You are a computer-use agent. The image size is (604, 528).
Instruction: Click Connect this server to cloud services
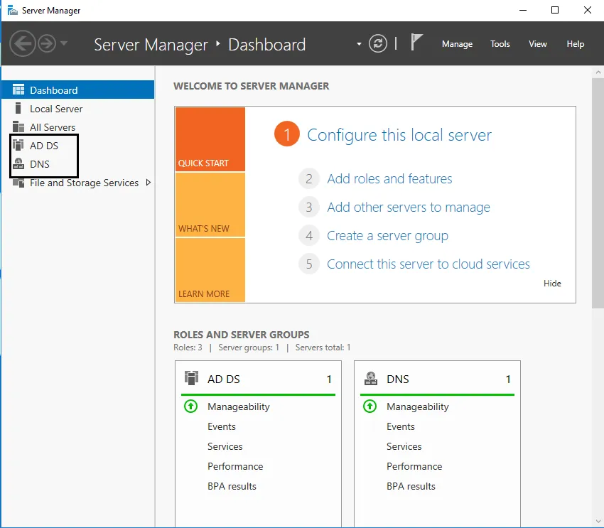(x=428, y=264)
